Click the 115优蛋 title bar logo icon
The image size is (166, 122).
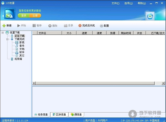point(3,3)
